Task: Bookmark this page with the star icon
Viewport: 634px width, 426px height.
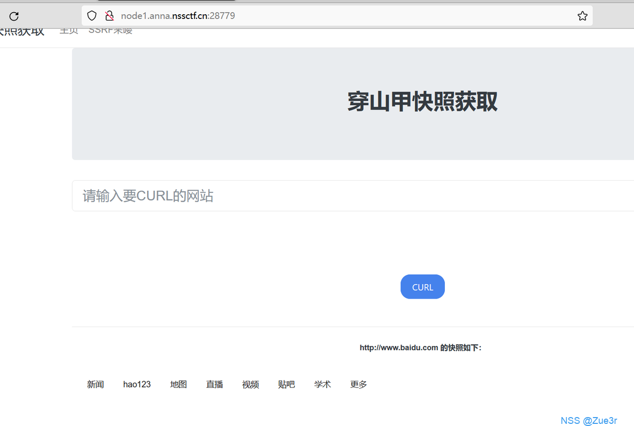Action: tap(582, 16)
